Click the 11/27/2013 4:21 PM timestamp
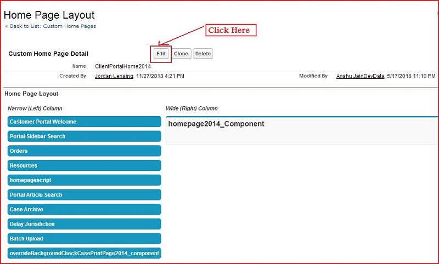The image size is (439, 264). point(160,76)
